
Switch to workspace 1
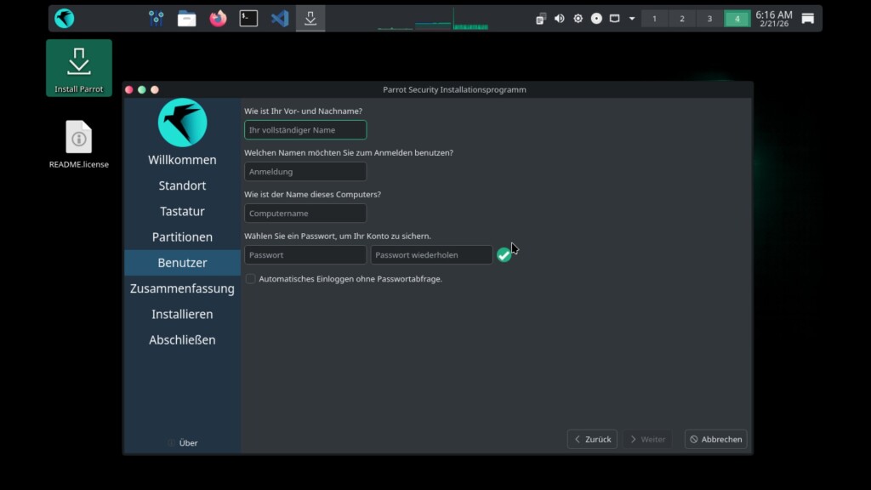click(x=654, y=19)
